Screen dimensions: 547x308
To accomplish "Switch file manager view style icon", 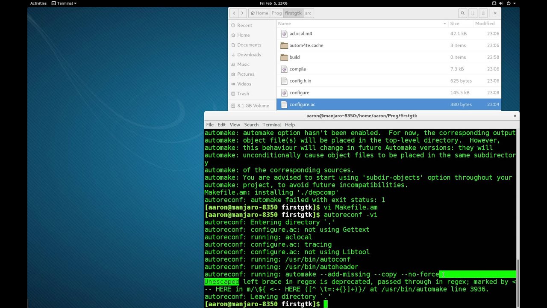I will (473, 13).
